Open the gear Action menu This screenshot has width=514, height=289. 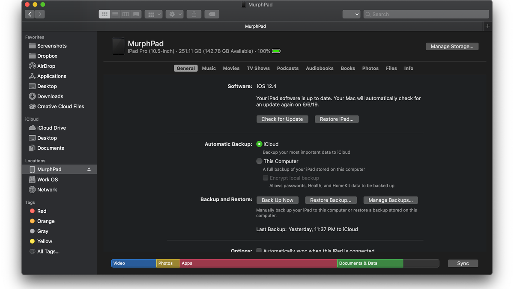(175, 14)
